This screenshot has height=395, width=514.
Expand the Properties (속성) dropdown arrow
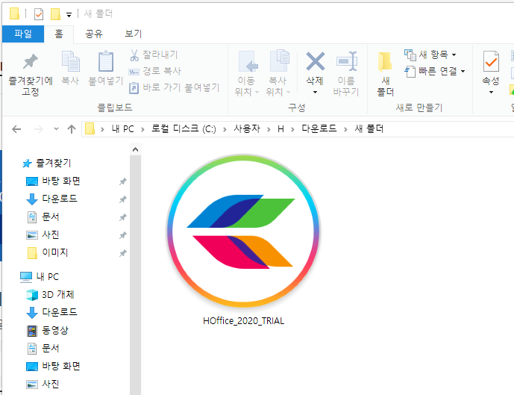(491, 92)
